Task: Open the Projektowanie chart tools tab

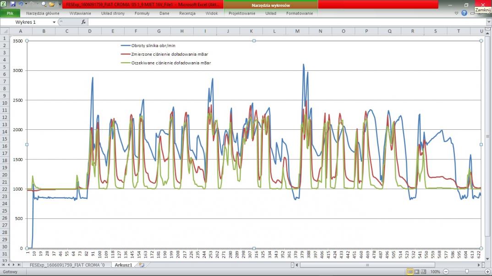Action: [x=242, y=13]
